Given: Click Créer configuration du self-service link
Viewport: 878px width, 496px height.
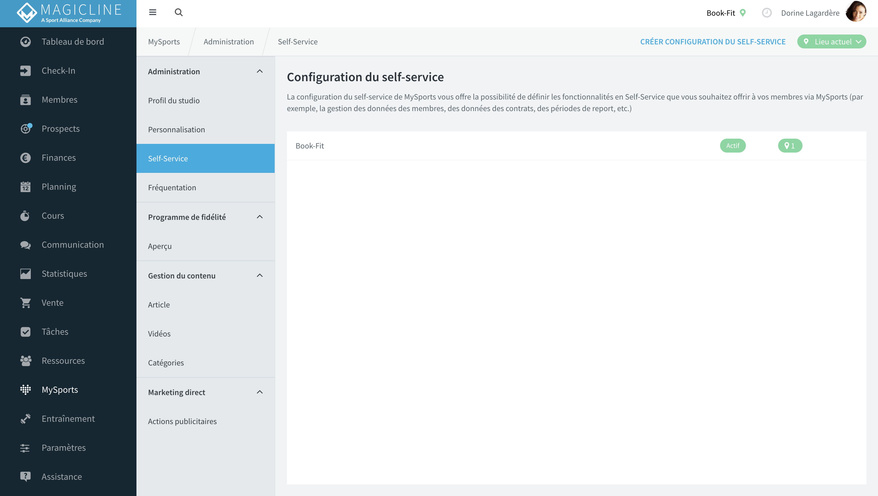Looking at the screenshot, I should click(713, 41).
